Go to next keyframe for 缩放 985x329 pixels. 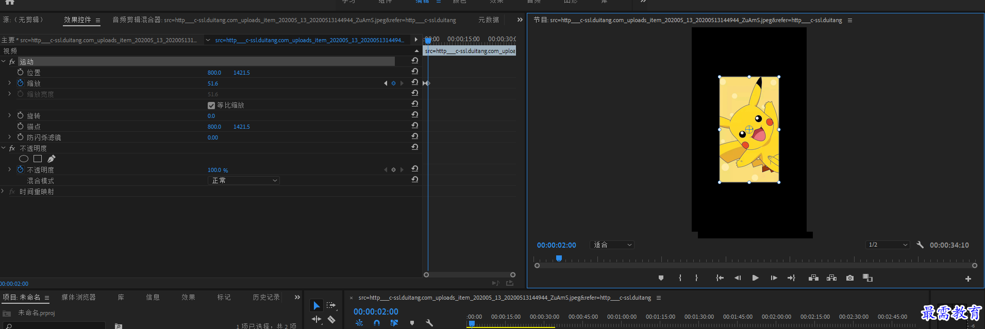pyautogui.click(x=402, y=83)
